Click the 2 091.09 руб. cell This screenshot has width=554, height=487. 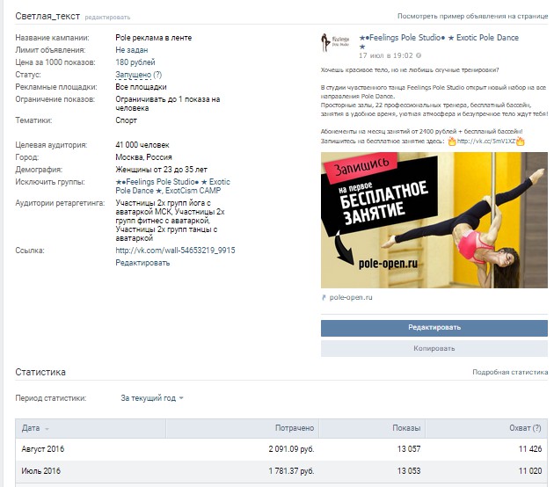tap(291, 449)
